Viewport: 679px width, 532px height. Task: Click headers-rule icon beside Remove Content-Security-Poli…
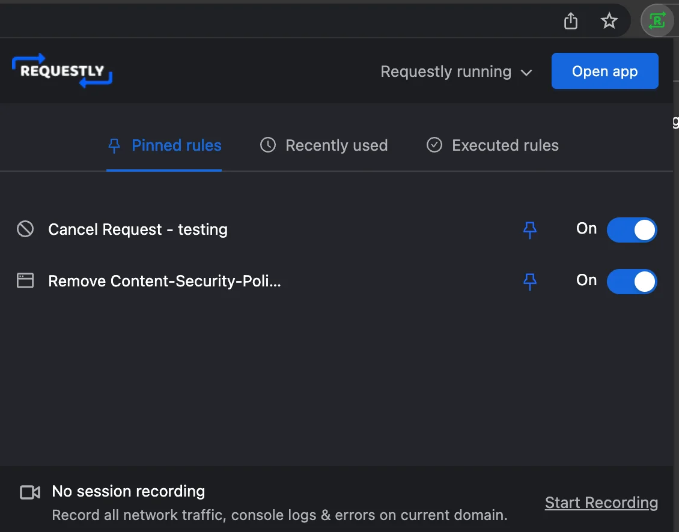pos(25,280)
